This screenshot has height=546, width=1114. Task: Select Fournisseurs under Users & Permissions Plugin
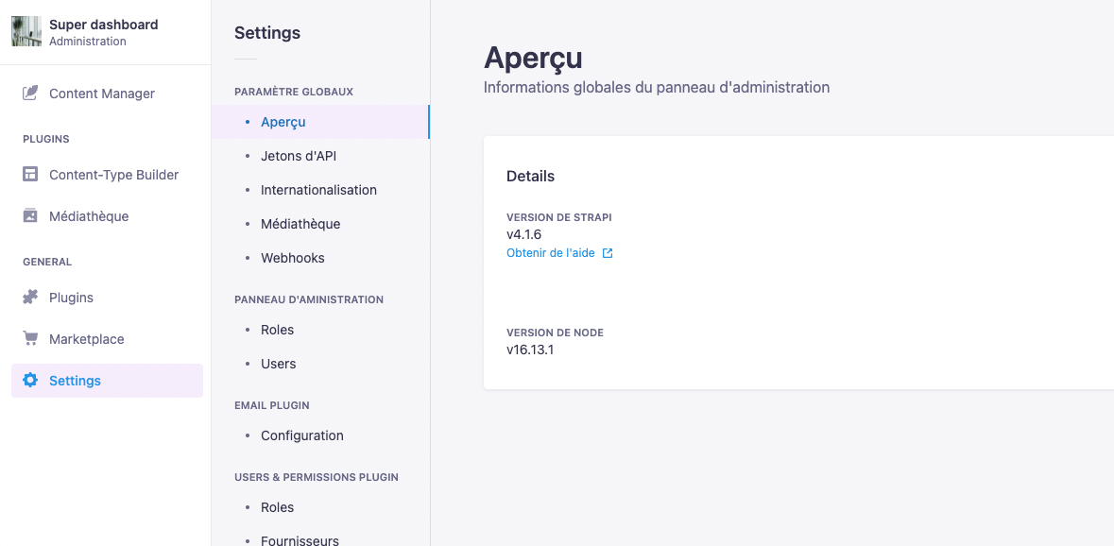[x=300, y=540]
